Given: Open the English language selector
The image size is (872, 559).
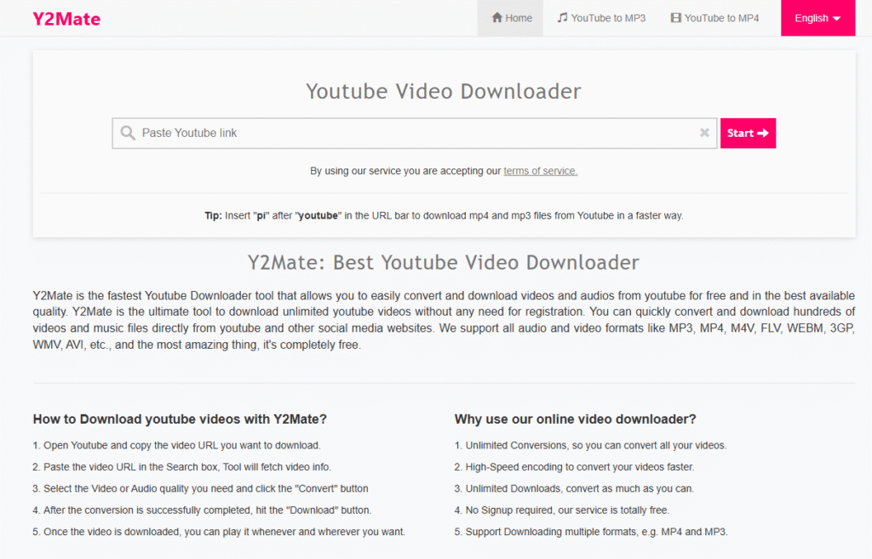Looking at the screenshot, I should click(817, 18).
